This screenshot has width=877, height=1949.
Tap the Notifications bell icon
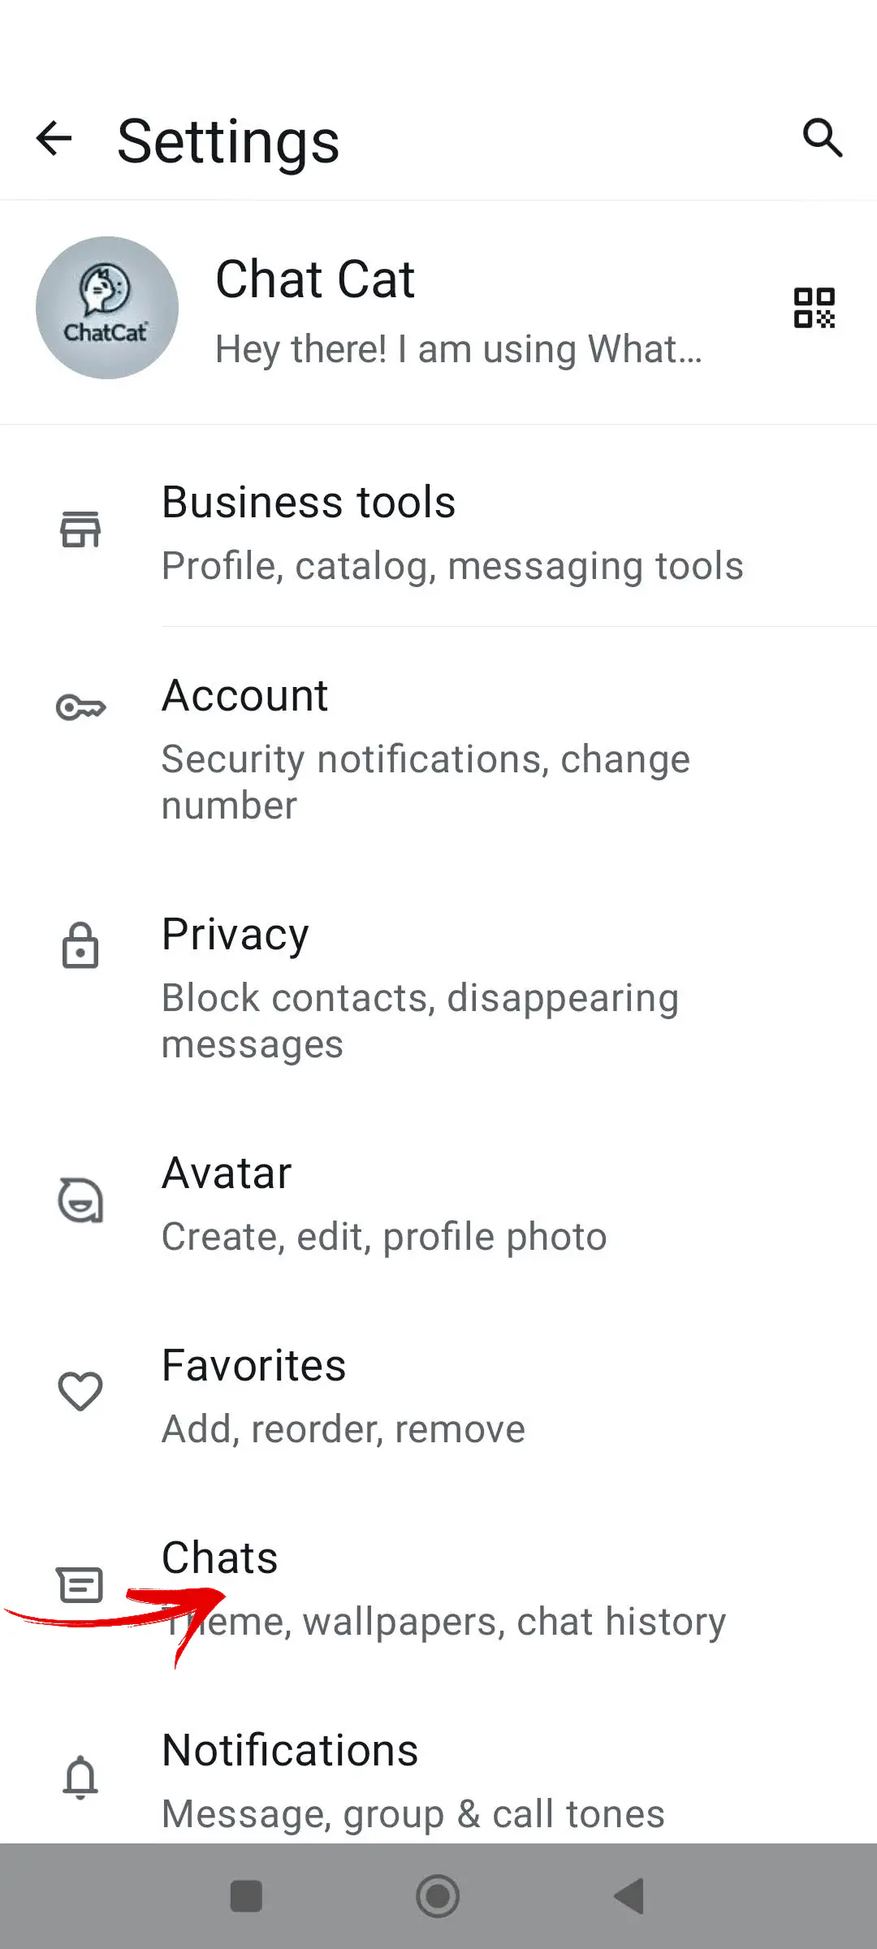point(80,1777)
